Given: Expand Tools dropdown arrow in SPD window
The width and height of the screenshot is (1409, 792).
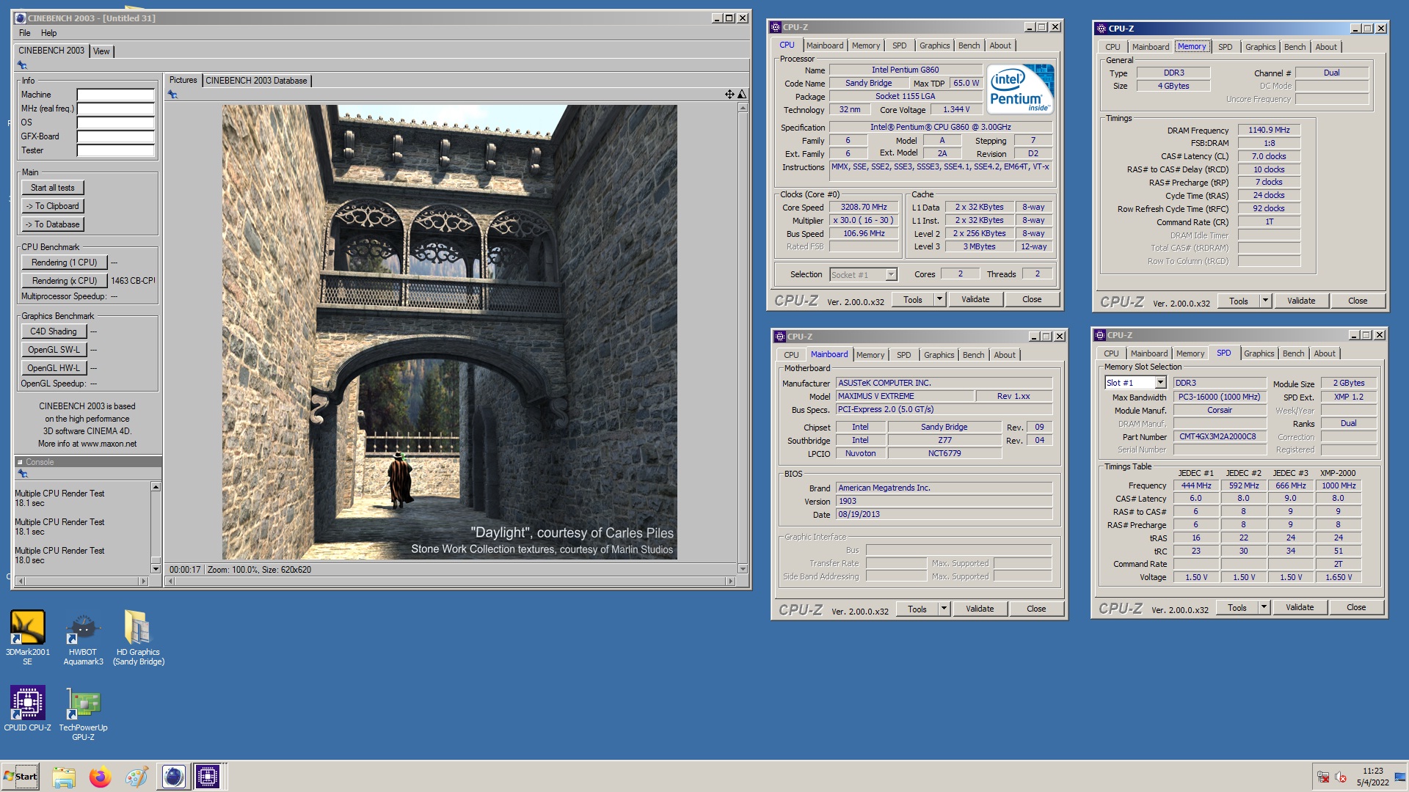Looking at the screenshot, I should click(x=1264, y=607).
